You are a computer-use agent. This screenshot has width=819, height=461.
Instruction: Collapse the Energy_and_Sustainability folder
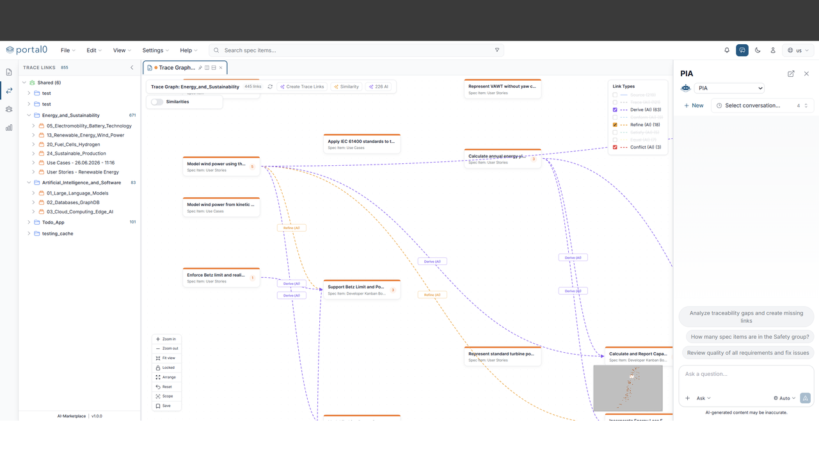29,115
